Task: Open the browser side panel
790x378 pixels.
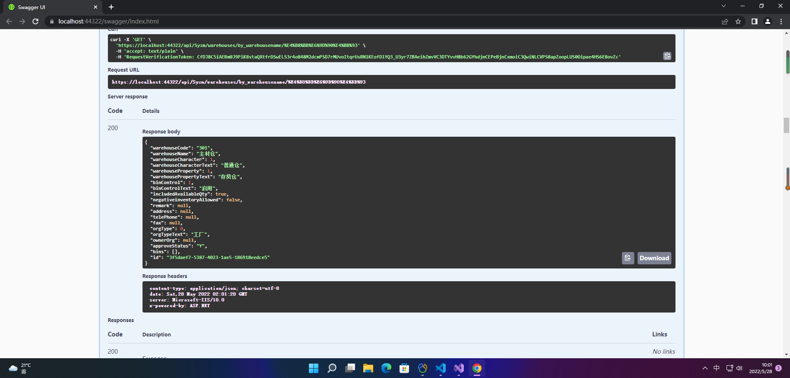Action: [754, 21]
